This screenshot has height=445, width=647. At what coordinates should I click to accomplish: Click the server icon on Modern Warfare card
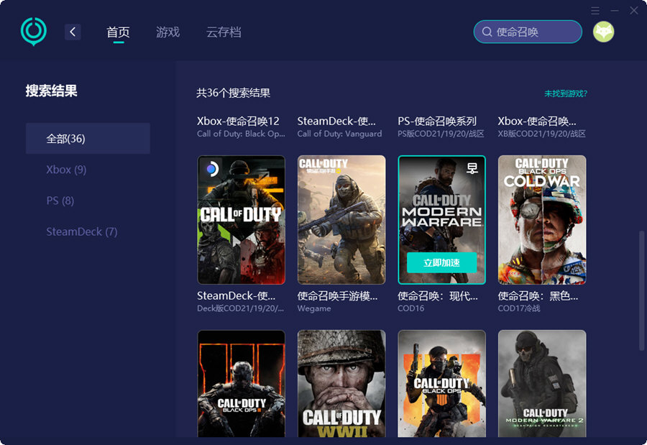[x=472, y=168]
